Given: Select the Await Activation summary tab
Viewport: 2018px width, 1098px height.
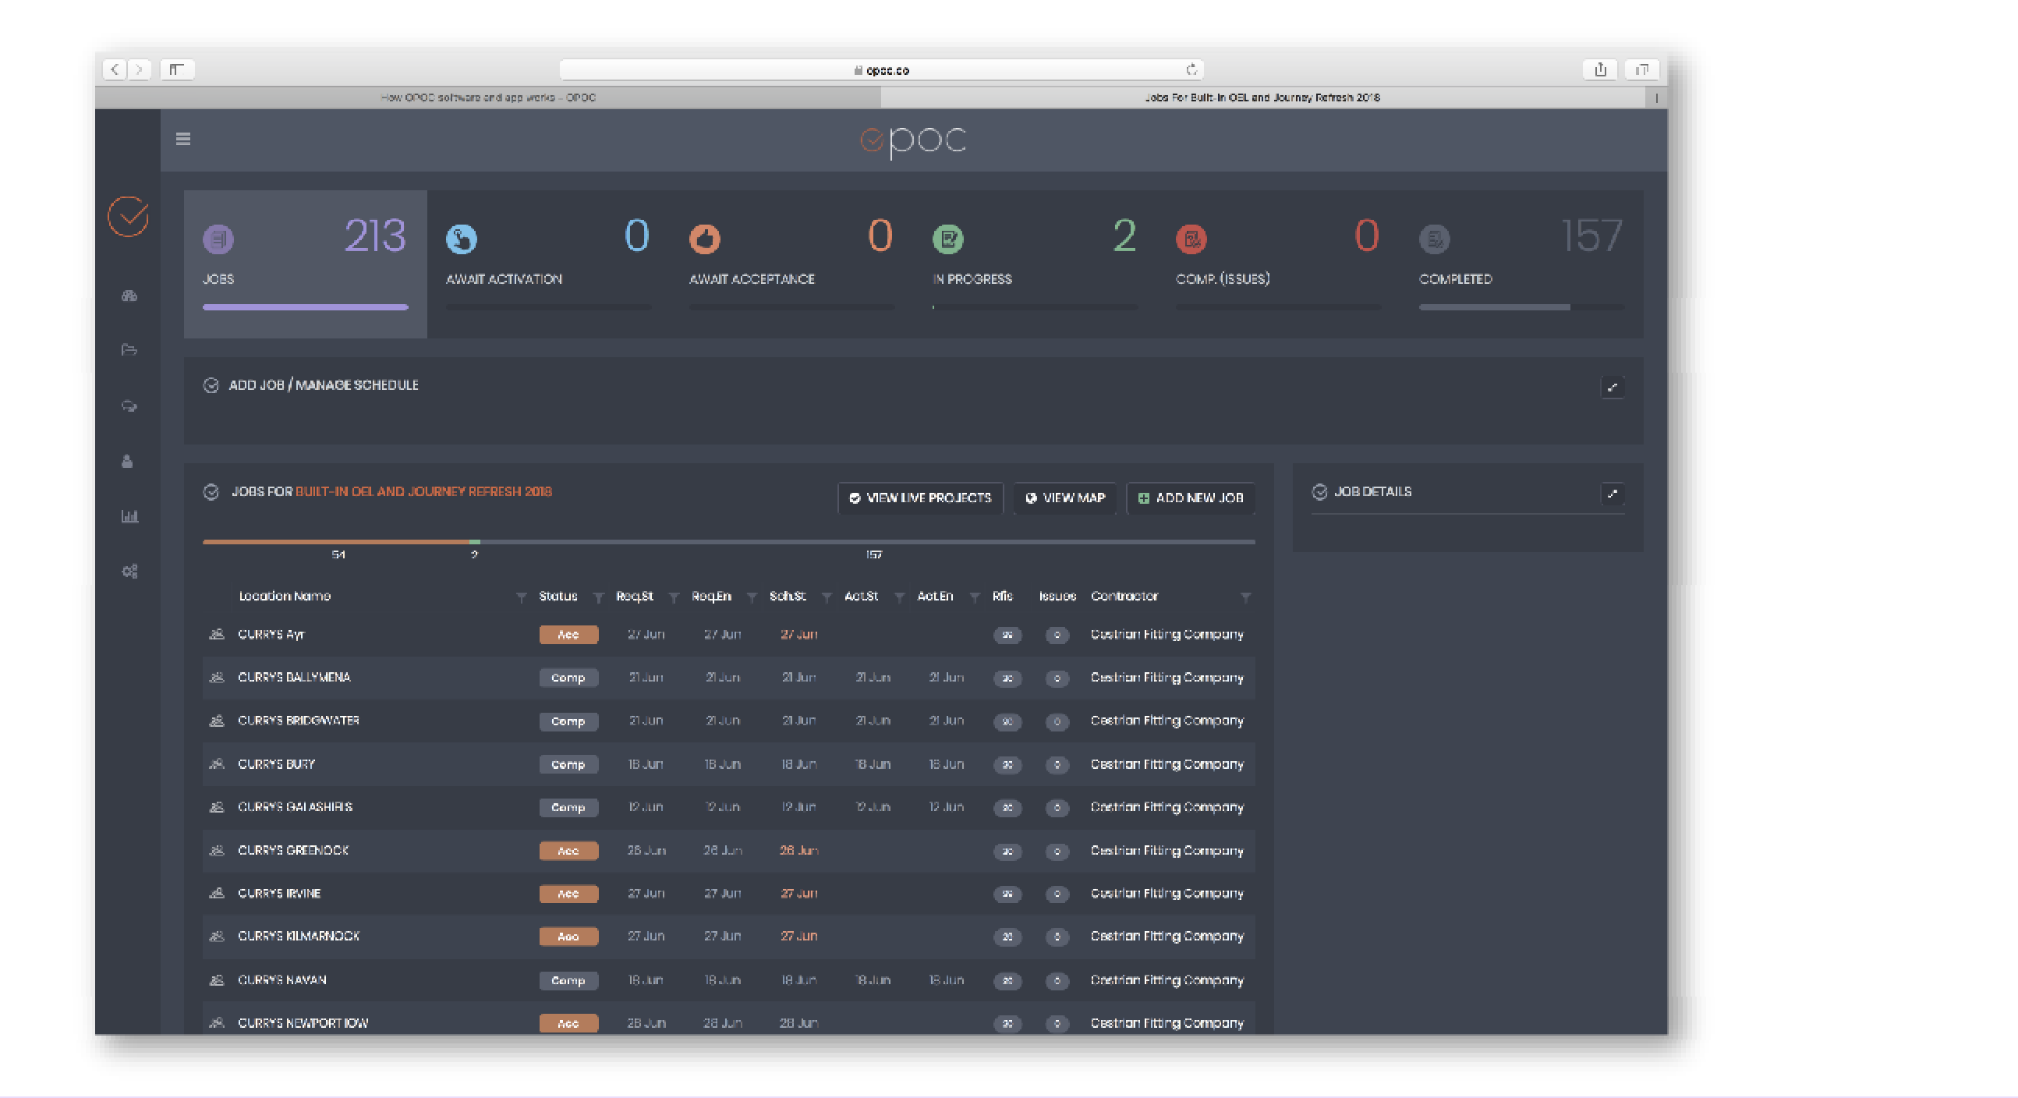Looking at the screenshot, I should point(548,264).
